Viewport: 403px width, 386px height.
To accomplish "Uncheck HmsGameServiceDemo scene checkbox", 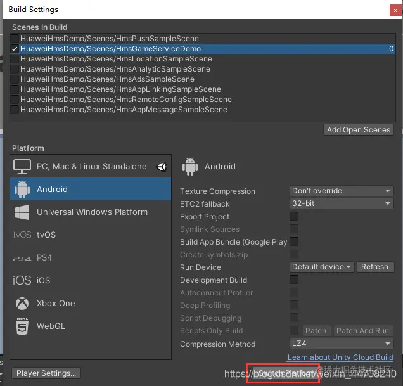I will 15,49.
